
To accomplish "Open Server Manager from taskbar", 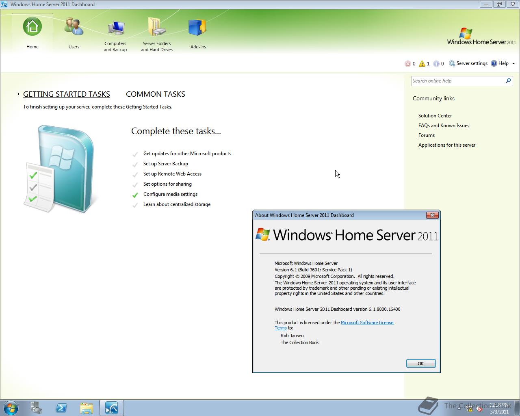I will (37, 407).
